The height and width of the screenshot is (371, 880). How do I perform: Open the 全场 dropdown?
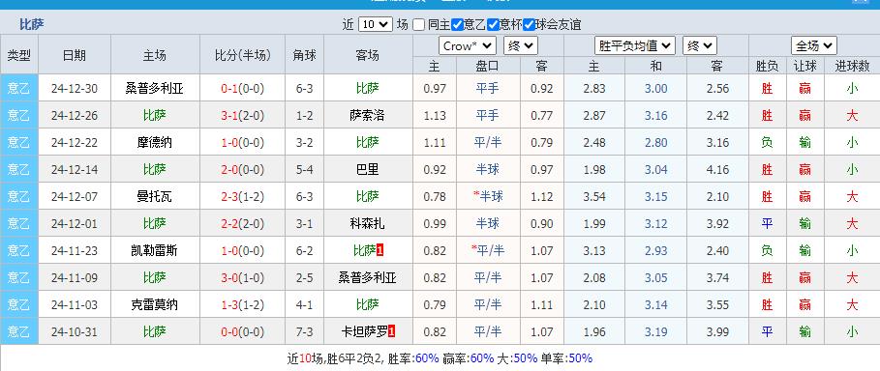(x=814, y=46)
